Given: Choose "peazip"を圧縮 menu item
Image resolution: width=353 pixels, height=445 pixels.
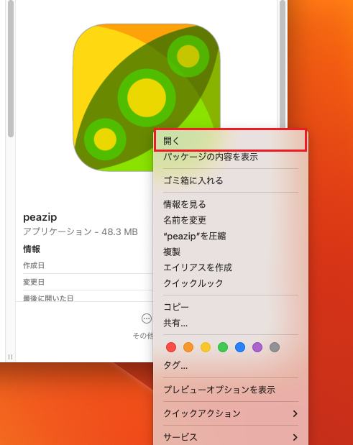Looking at the screenshot, I should [230, 236].
